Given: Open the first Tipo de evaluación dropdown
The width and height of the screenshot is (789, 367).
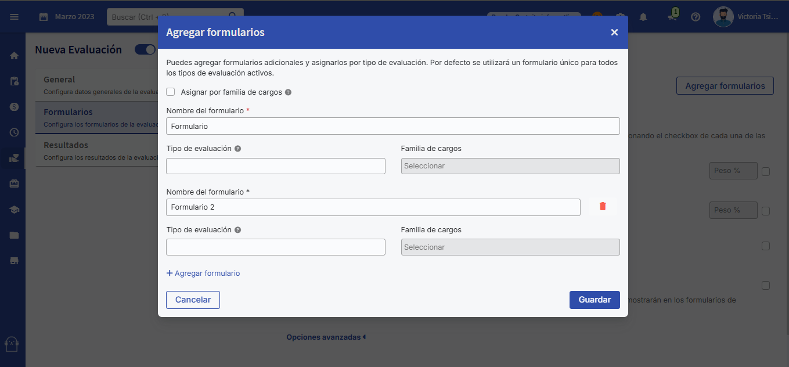Looking at the screenshot, I should pyautogui.click(x=275, y=166).
